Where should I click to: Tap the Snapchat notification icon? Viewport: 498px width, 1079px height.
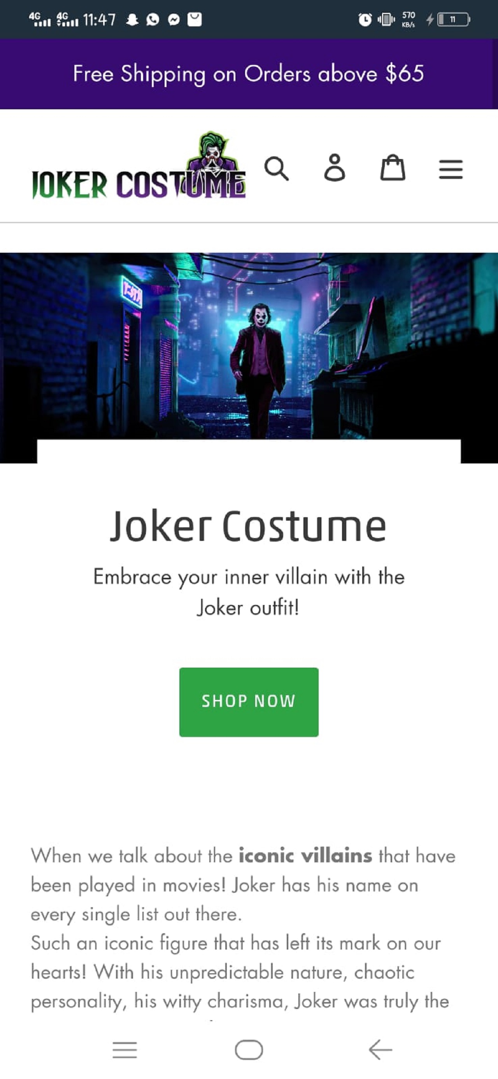[x=132, y=20]
